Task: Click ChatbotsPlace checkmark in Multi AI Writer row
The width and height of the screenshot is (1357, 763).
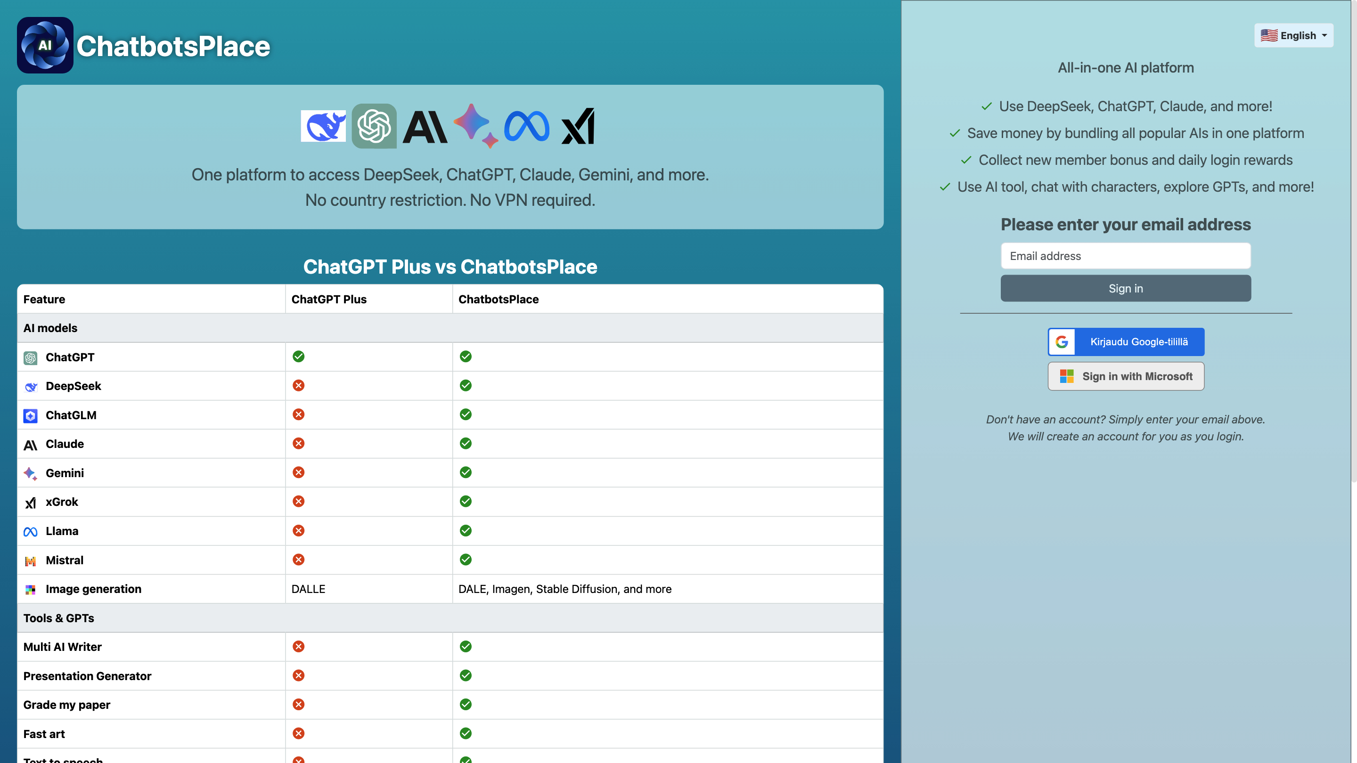Action: pos(465,647)
